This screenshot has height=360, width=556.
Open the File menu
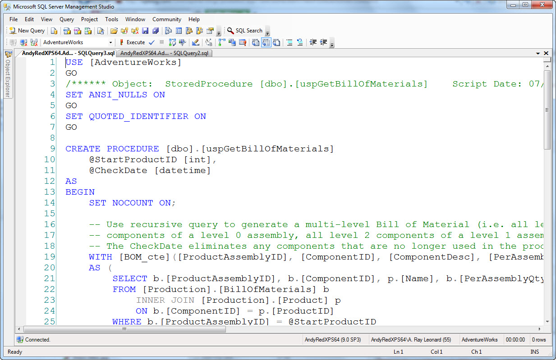[14, 19]
